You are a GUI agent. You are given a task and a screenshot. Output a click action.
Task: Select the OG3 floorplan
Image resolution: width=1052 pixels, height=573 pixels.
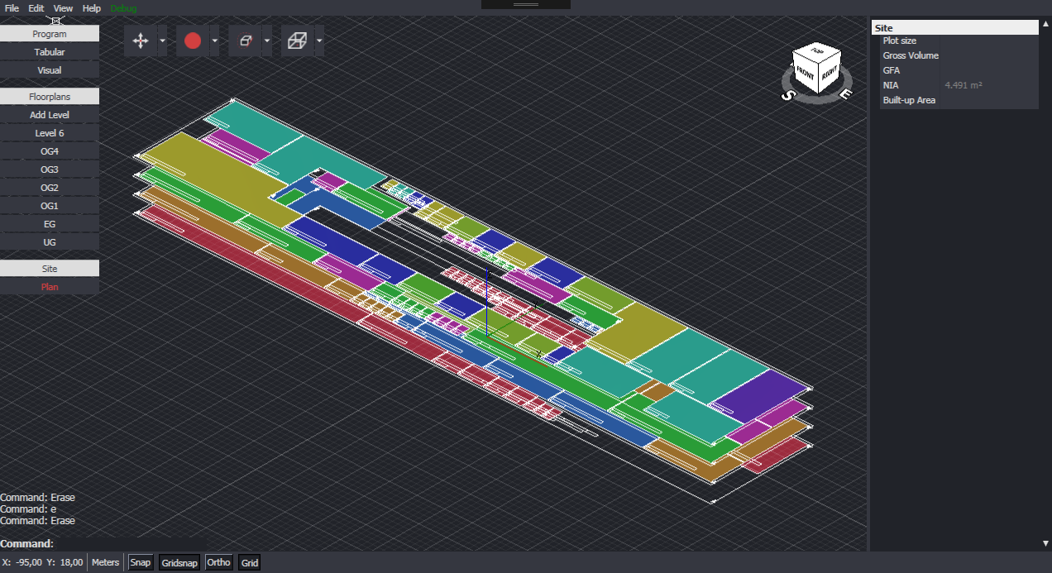pyautogui.click(x=50, y=170)
